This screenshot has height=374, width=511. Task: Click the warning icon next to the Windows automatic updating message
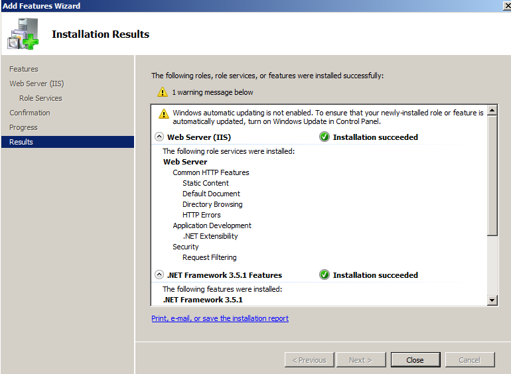click(164, 114)
